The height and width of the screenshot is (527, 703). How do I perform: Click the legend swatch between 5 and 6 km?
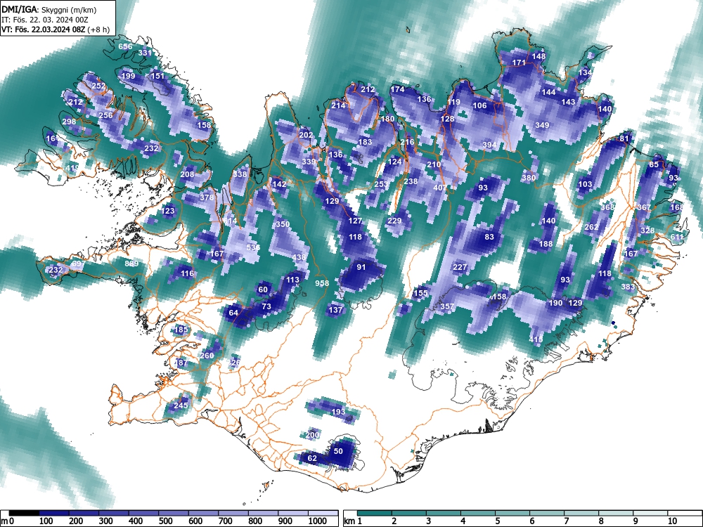512,513
